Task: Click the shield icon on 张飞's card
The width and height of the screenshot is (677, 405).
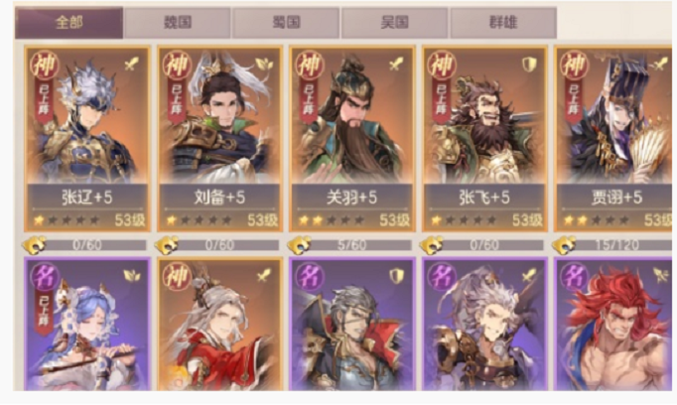Action: 529,65
